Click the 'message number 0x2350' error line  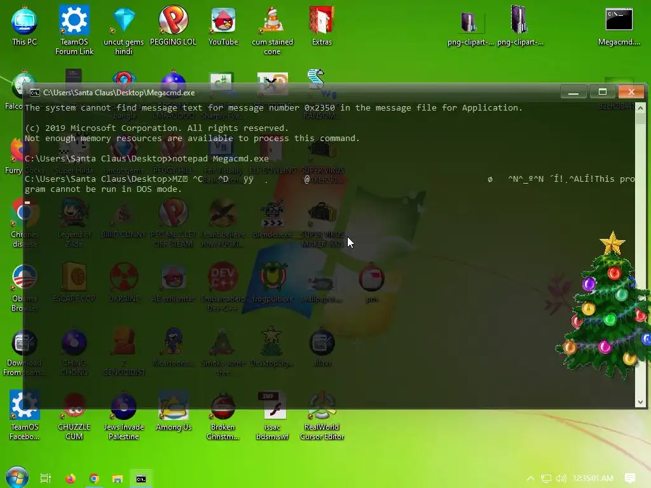tap(273, 108)
